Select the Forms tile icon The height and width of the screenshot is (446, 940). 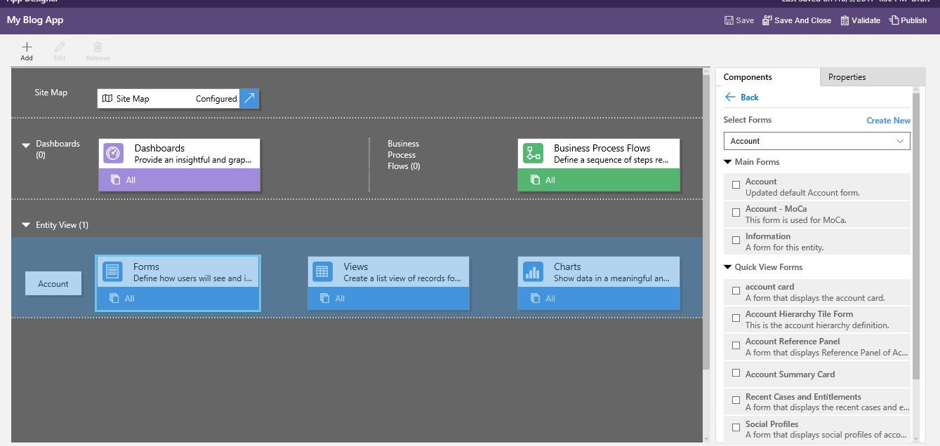tap(112, 271)
